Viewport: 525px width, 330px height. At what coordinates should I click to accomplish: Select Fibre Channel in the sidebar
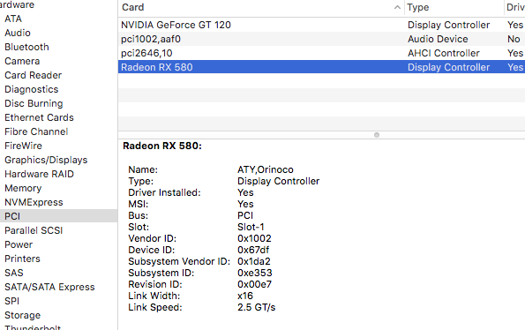(36, 131)
